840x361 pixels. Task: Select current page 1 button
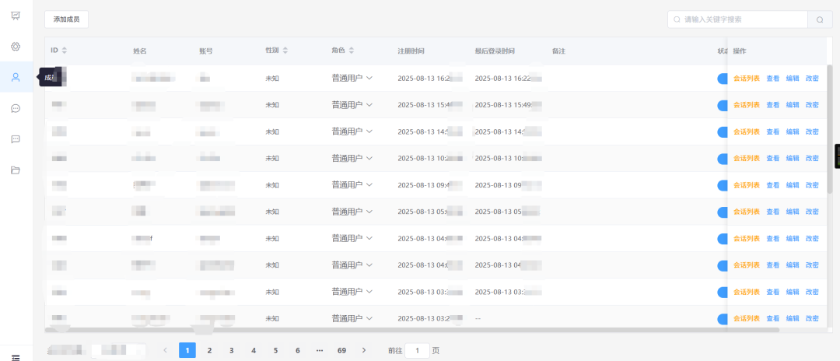(x=187, y=350)
